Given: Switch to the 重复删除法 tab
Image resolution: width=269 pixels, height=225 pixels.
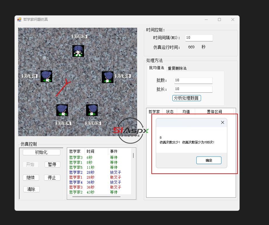Looking at the screenshot, I should [x=177, y=68].
